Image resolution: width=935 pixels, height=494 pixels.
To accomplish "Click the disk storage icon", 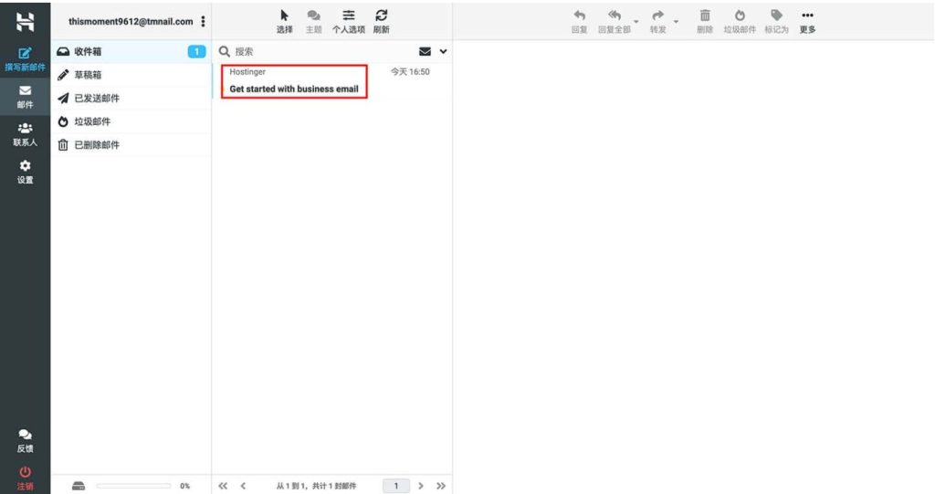I will pyautogui.click(x=79, y=486).
